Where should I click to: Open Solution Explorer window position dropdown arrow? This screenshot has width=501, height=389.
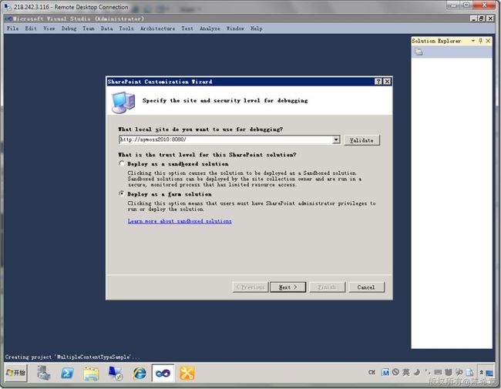click(473, 41)
